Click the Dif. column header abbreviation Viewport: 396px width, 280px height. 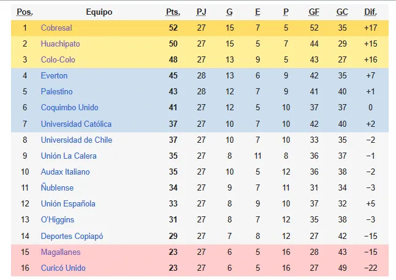click(x=370, y=12)
